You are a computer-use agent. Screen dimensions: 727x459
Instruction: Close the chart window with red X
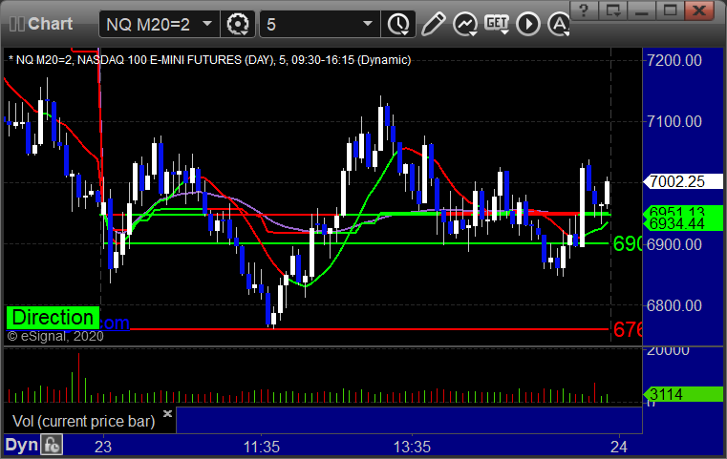pyautogui.click(x=699, y=10)
